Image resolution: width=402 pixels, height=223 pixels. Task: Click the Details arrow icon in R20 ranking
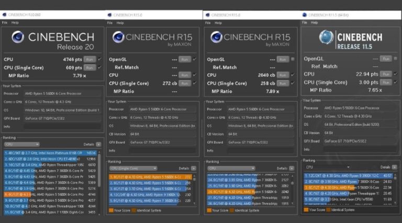98,144
